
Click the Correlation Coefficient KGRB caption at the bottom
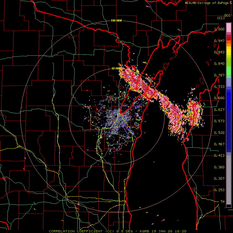(118, 231)
